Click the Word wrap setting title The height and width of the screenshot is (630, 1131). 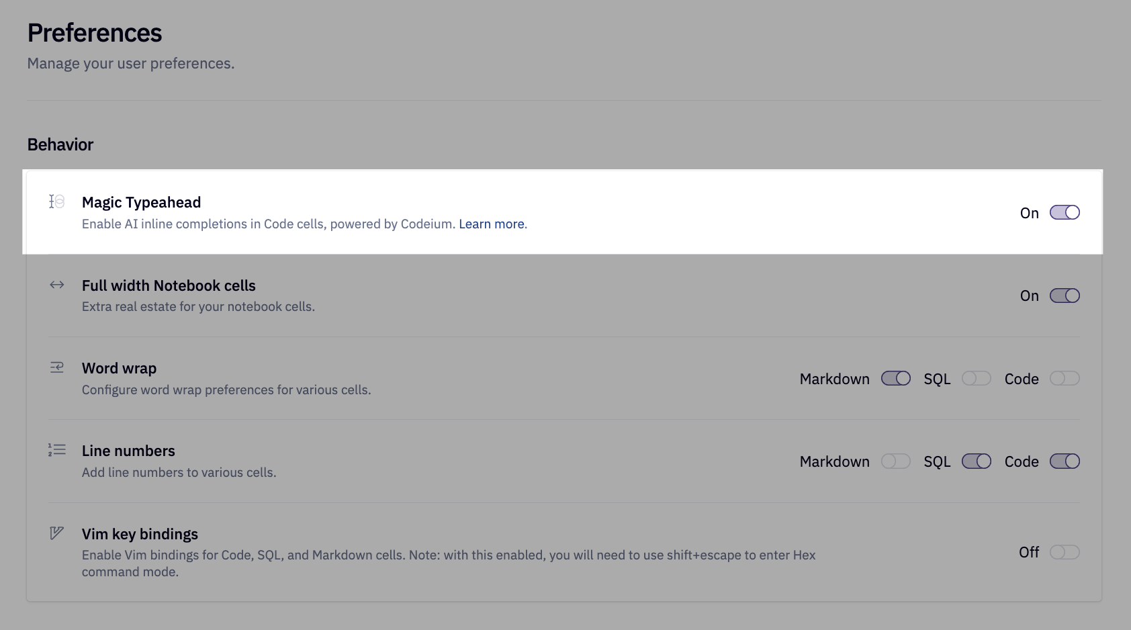(119, 369)
